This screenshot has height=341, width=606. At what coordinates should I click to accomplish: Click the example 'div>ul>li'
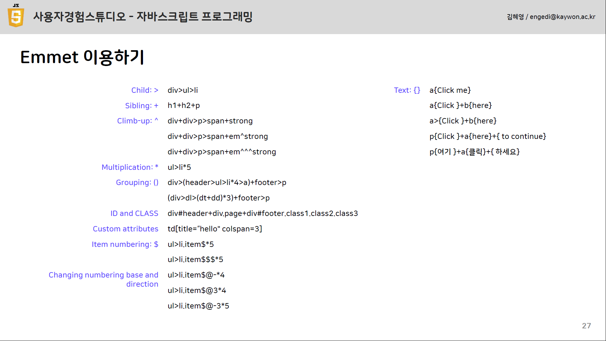pyautogui.click(x=182, y=90)
